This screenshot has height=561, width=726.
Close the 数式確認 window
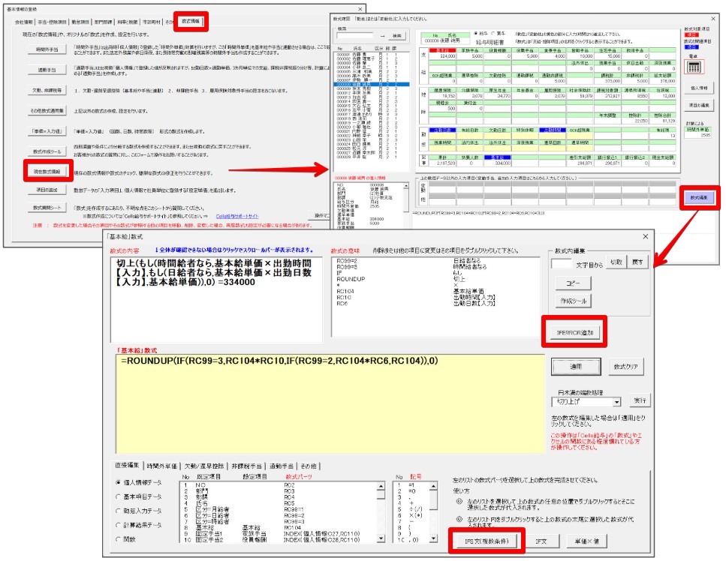tap(712, 16)
